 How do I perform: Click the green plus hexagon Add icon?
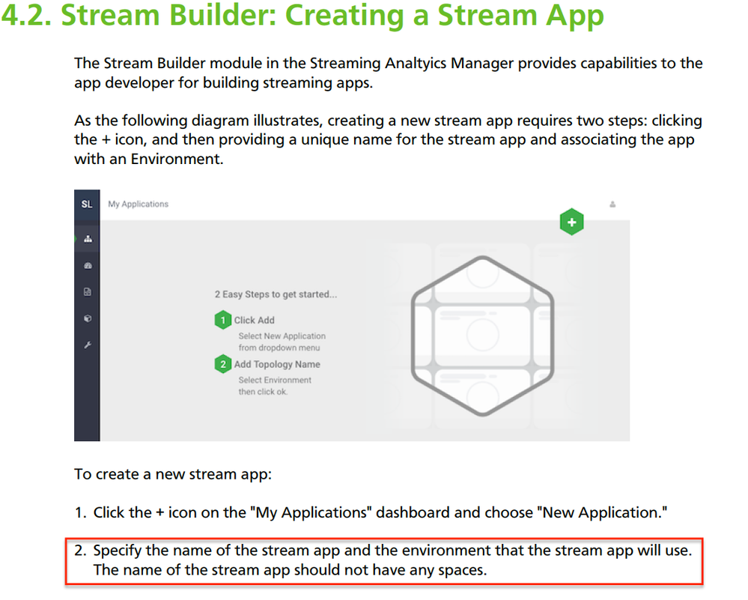(x=571, y=222)
